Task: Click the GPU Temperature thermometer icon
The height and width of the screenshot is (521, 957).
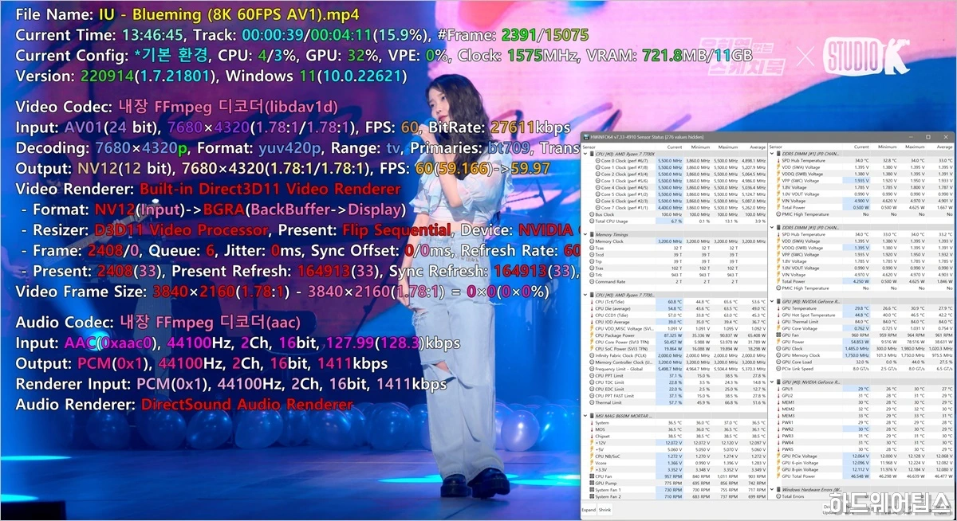Action: 777,308
